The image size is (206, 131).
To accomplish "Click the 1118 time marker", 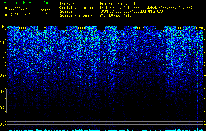I will 160,28.
